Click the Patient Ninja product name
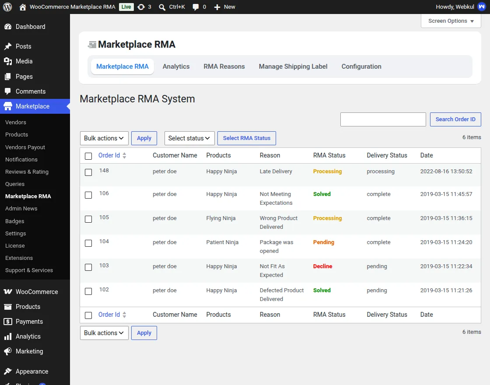The height and width of the screenshot is (385, 490). tap(222, 242)
